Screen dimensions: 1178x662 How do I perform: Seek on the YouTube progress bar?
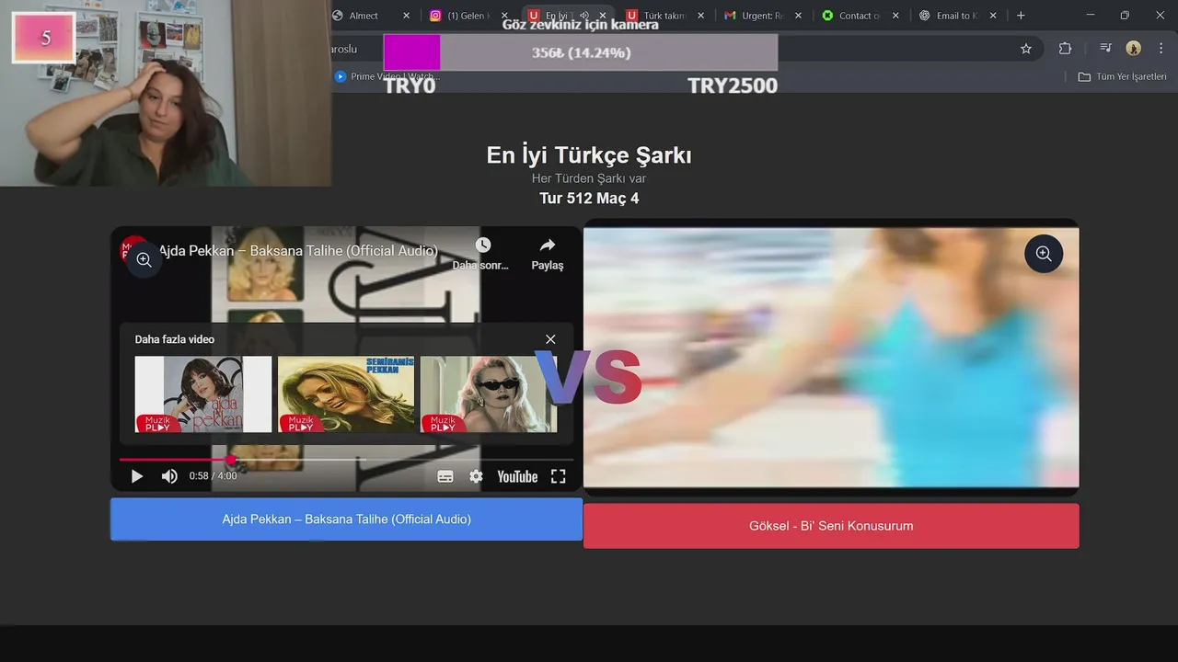[x=346, y=459]
